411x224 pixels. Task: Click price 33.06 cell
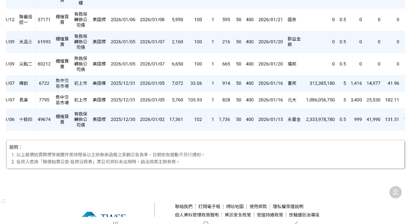click(x=196, y=83)
